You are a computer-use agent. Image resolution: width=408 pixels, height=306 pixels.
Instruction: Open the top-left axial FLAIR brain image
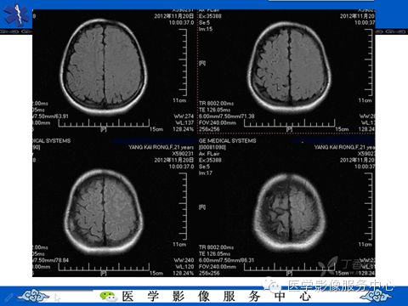tap(103, 67)
